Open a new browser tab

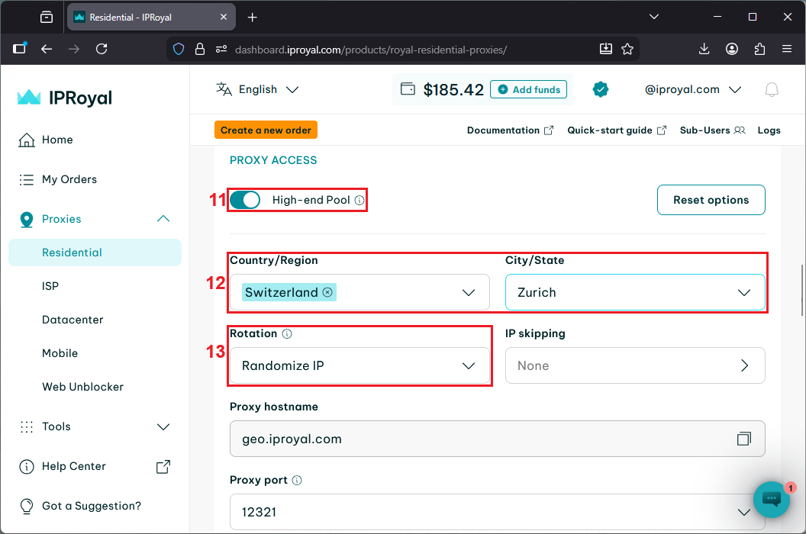252,18
